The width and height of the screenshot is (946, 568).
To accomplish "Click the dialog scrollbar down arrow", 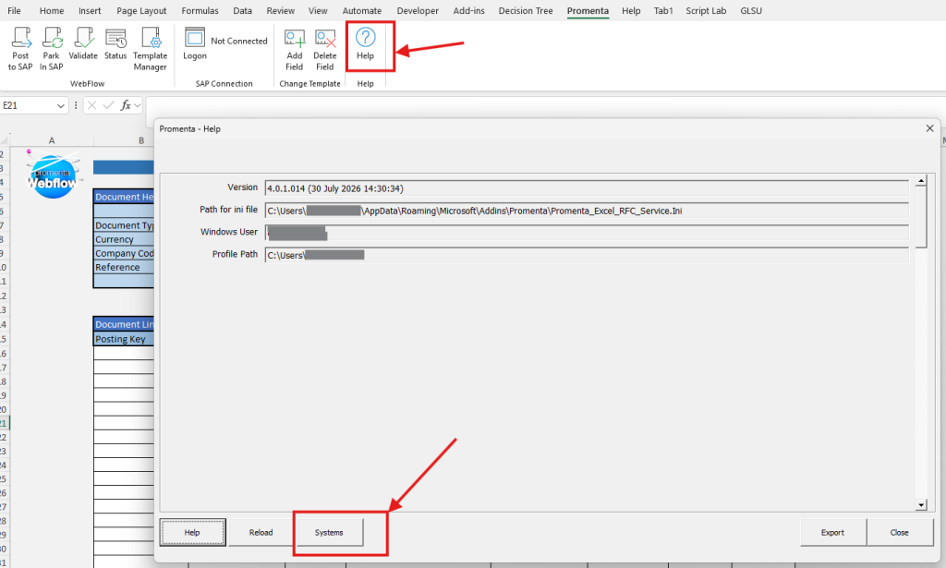I will [921, 505].
